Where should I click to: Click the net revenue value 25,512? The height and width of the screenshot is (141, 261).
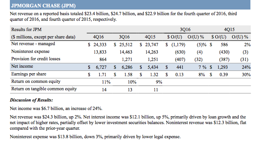pyautogui.click(x=126, y=45)
